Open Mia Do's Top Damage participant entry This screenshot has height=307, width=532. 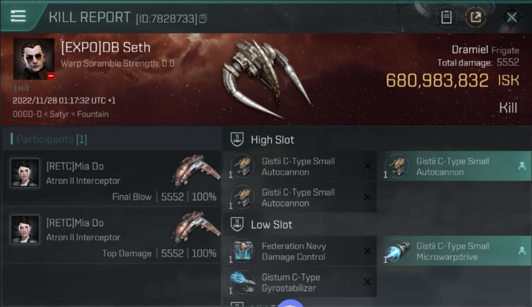[112, 235]
